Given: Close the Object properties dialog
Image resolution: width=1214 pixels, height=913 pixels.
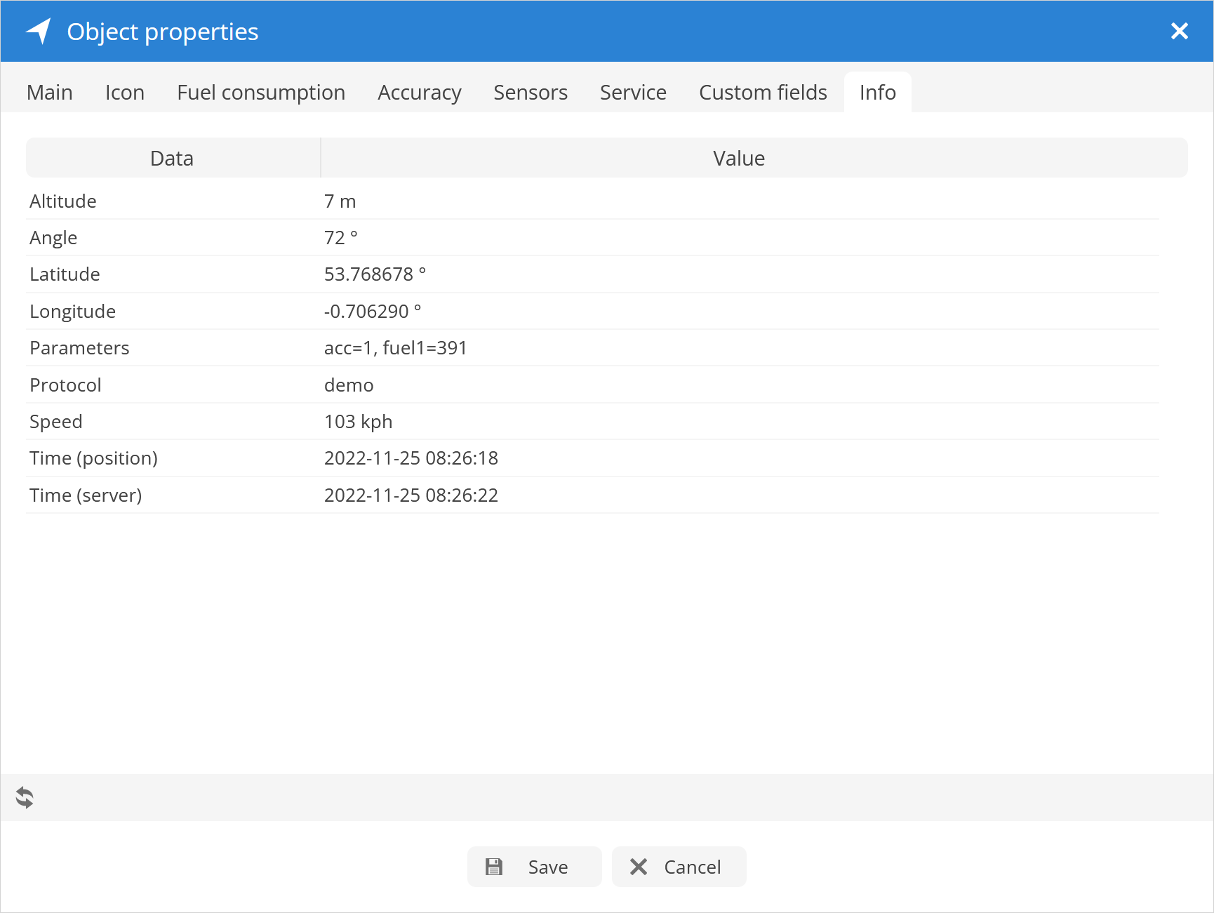Looking at the screenshot, I should tap(1179, 32).
